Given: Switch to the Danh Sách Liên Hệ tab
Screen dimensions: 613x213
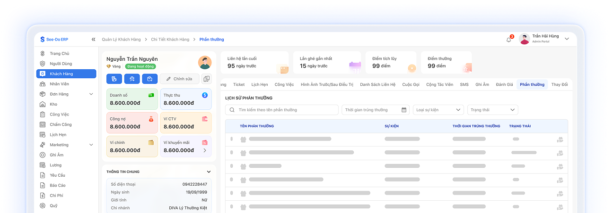Looking at the screenshot, I should click(x=378, y=84).
